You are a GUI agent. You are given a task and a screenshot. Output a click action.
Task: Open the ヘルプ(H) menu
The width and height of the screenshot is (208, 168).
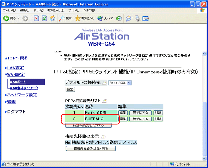coord(89,10)
